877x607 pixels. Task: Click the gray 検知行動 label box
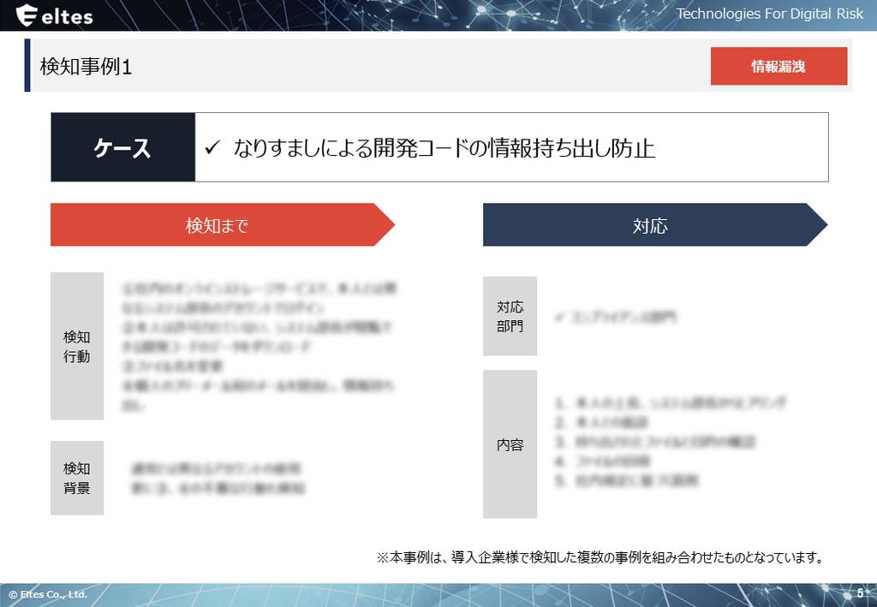coord(77,347)
